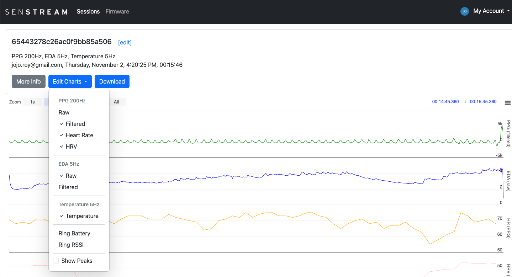The height and width of the screenshot is (277, 512).
Task: Toggle the Show Peaks checkbox
Action: [x=56, y=261]
